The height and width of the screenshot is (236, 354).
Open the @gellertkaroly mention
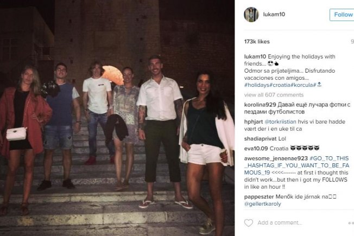pos(263,204)
